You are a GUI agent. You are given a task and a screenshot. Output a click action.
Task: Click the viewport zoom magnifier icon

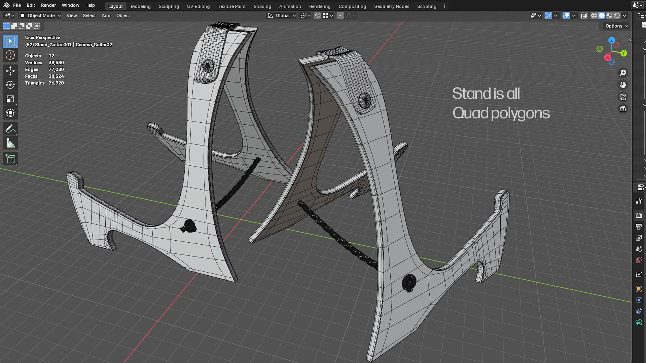pyautogui.click(x=623, y=73)
